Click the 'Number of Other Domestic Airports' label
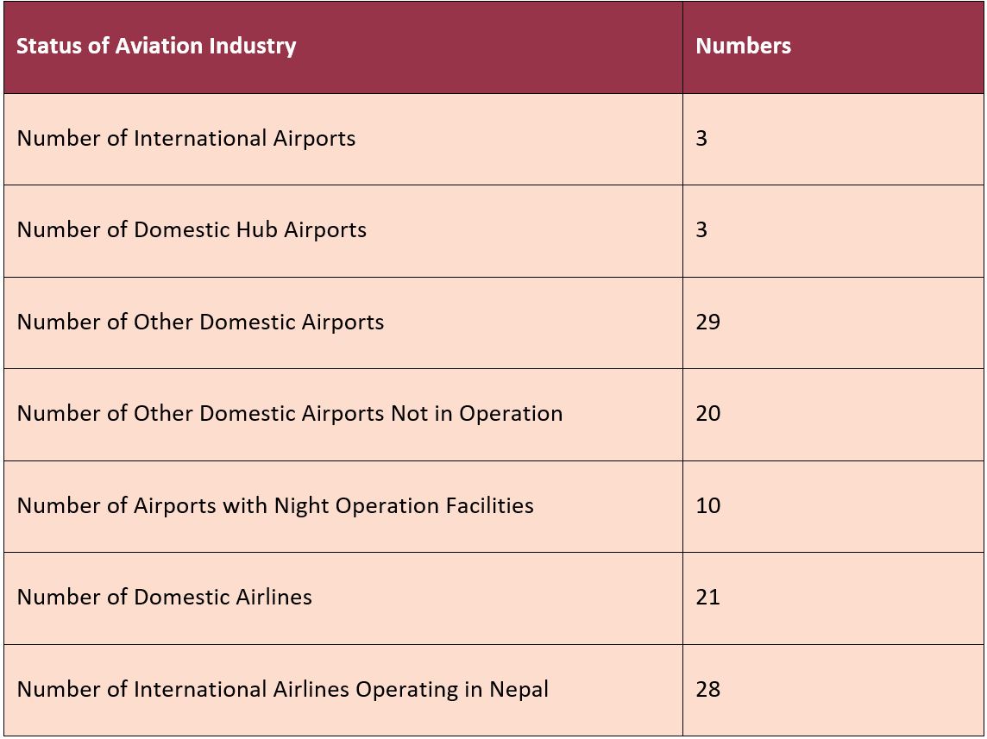 200,322
